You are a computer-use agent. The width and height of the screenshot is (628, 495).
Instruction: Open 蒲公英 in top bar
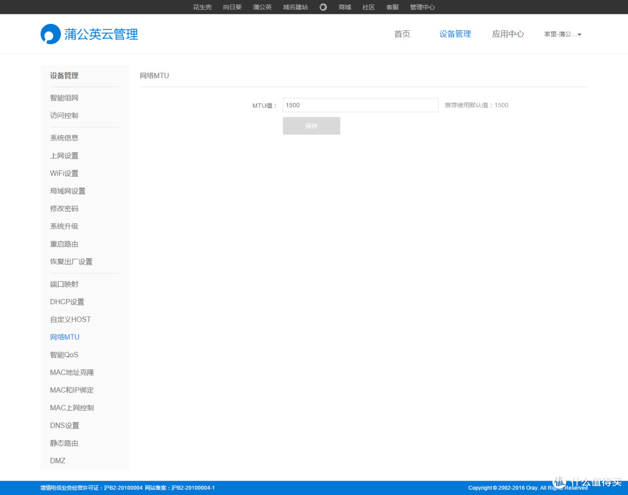[262, 7]
